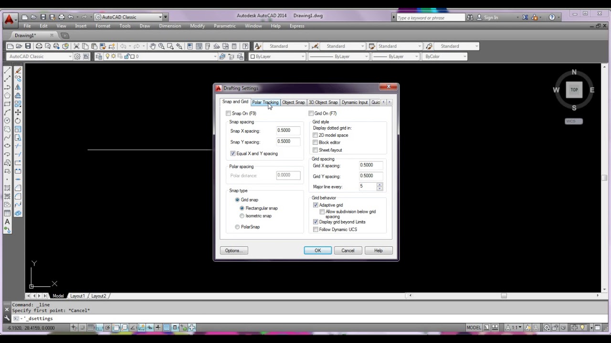This screenshot has width=611, height=343.
Task: Select the Rotate modify tool
Action: pos(18,121)
